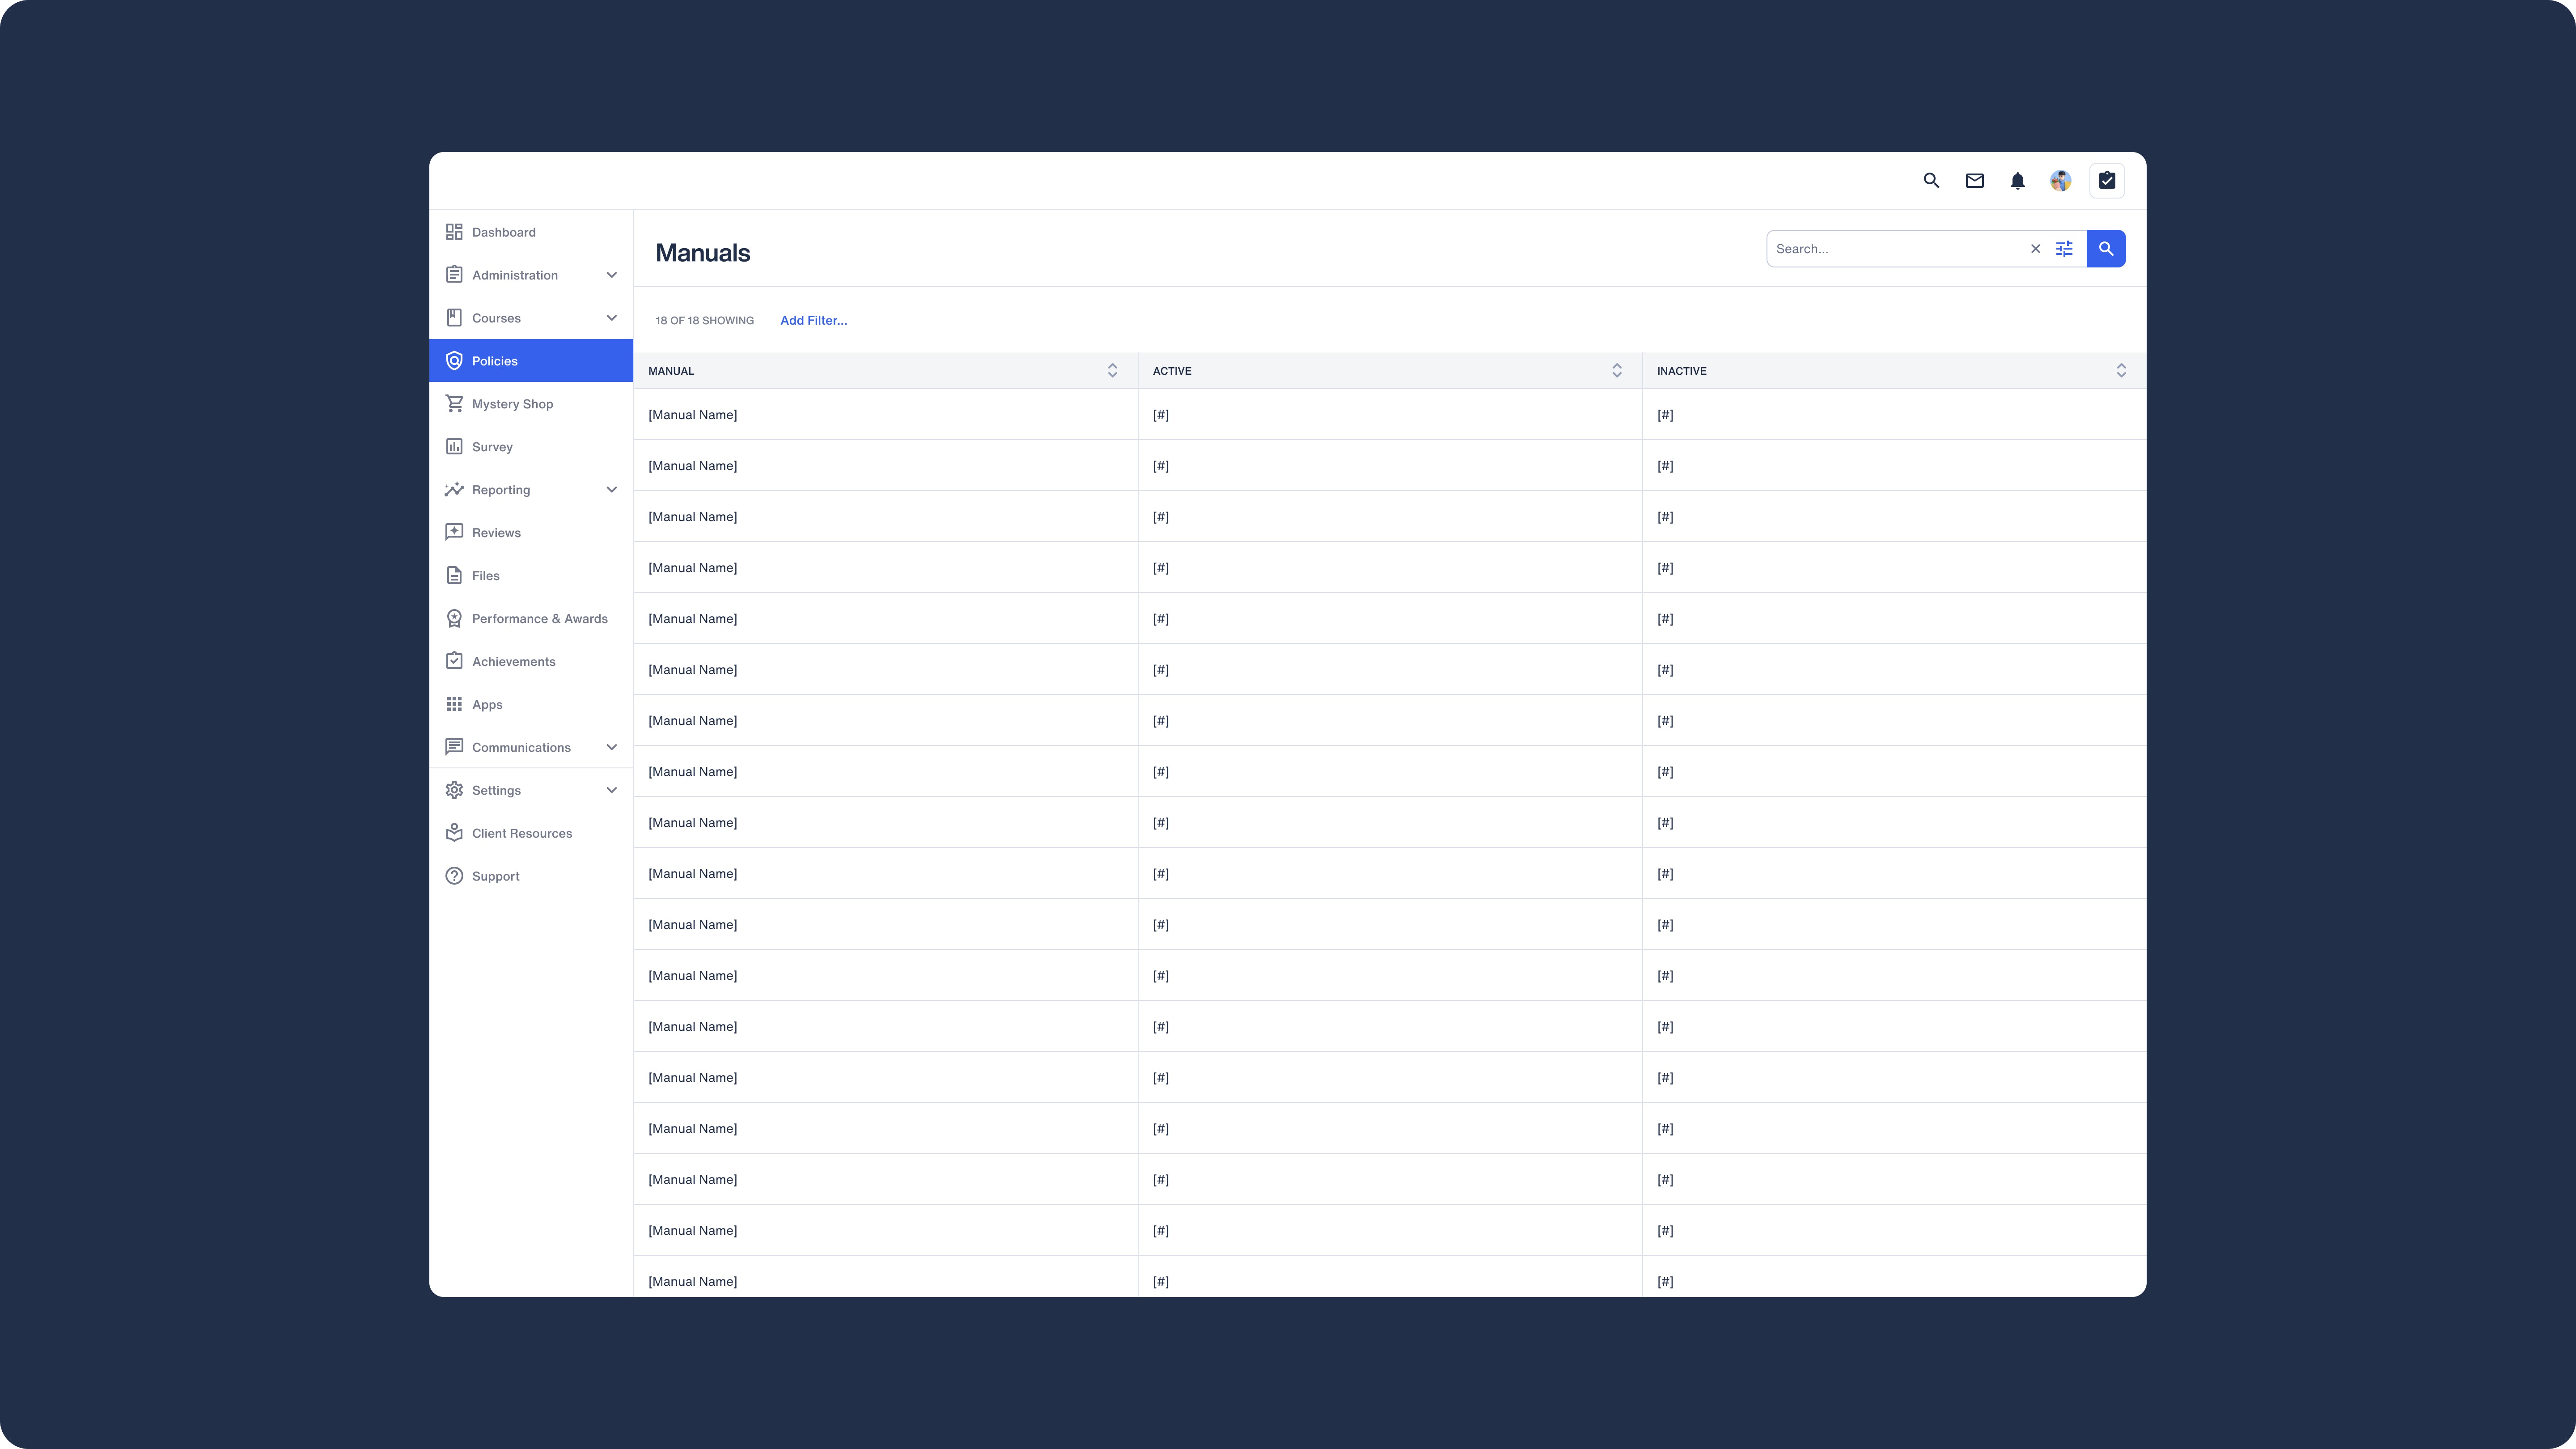Clear the search field with X
This screenshot has height=1449, width=2576.
click(2035, 249)
